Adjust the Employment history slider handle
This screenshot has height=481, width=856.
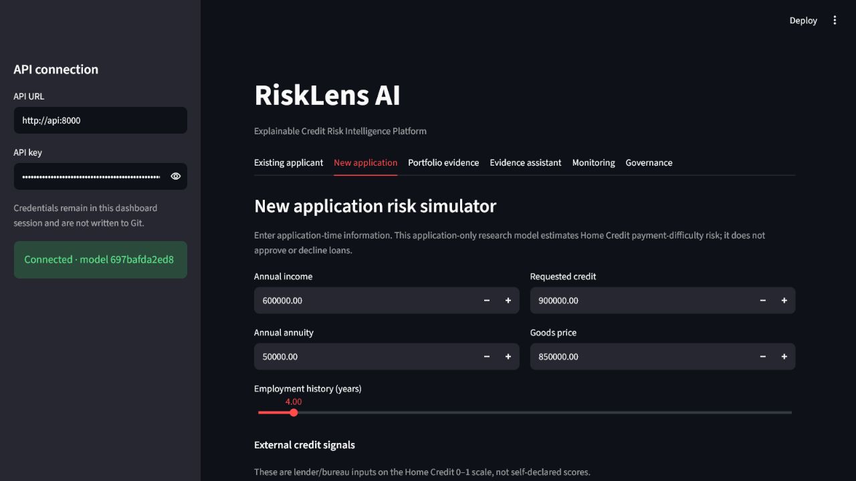[x=294, y=412]
